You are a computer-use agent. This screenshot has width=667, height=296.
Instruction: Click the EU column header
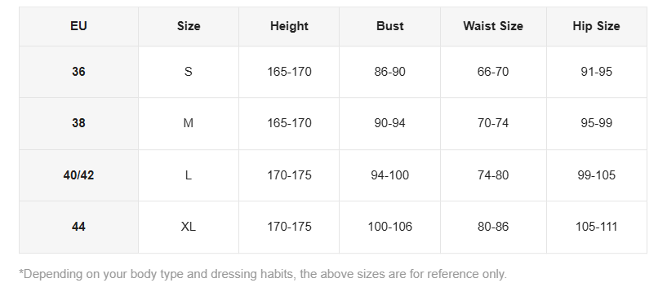click(78, 26)
